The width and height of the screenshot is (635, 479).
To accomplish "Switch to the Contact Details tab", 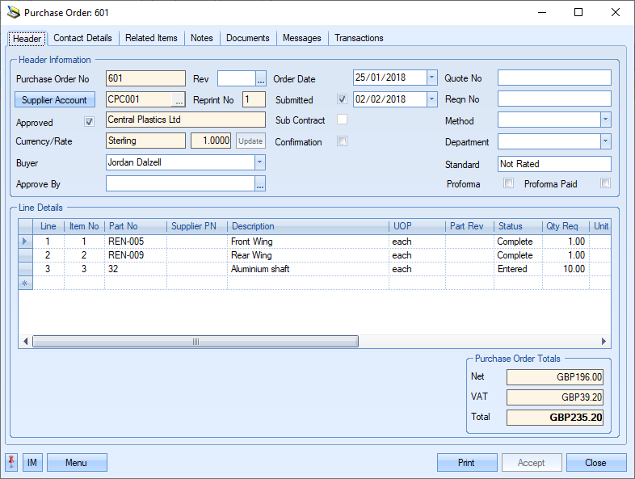I will coord(82,38).
